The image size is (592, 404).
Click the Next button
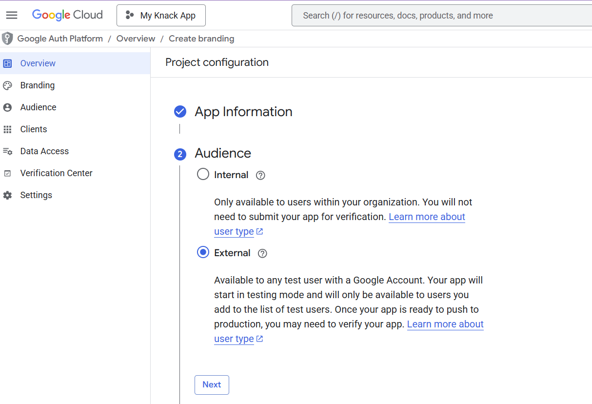coord(212,384)
